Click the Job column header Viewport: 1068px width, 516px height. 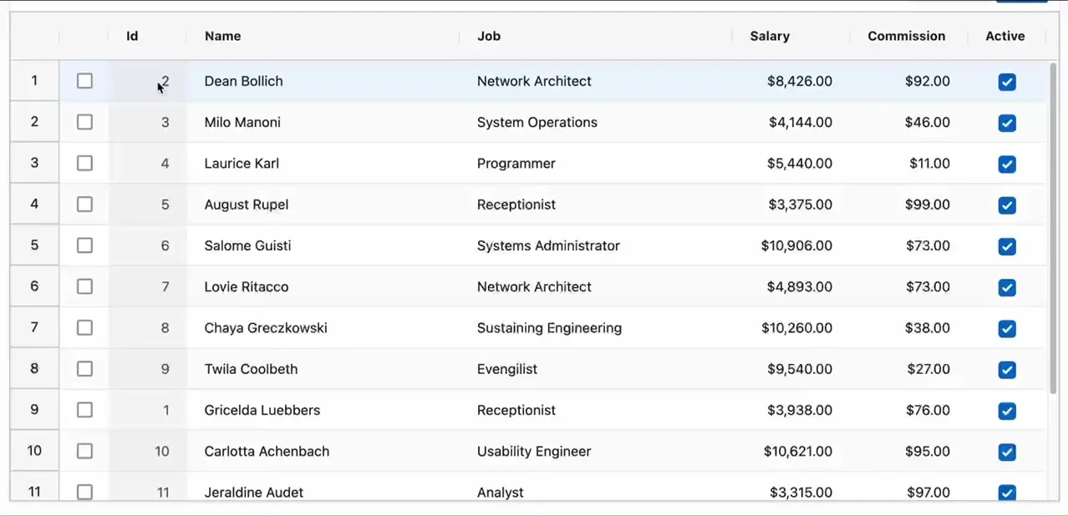pyautogui.click(x=489, y=36)
